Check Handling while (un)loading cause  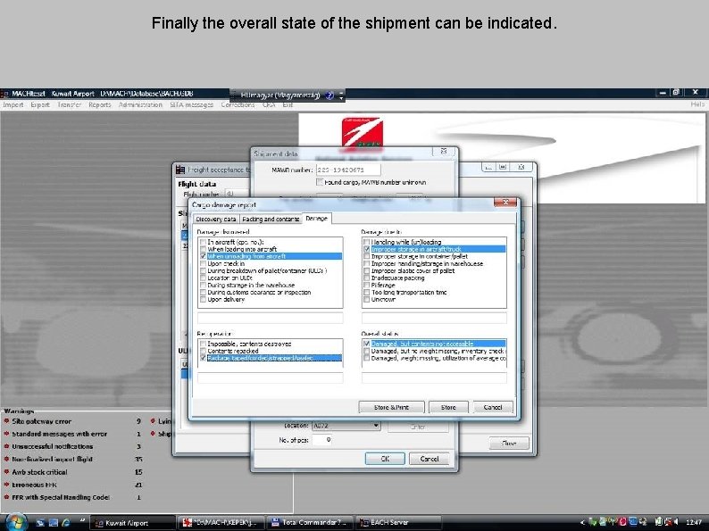coord(367,242)
